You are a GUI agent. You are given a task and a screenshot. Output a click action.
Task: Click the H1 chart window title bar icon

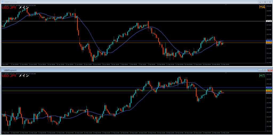tap(2, 70)
